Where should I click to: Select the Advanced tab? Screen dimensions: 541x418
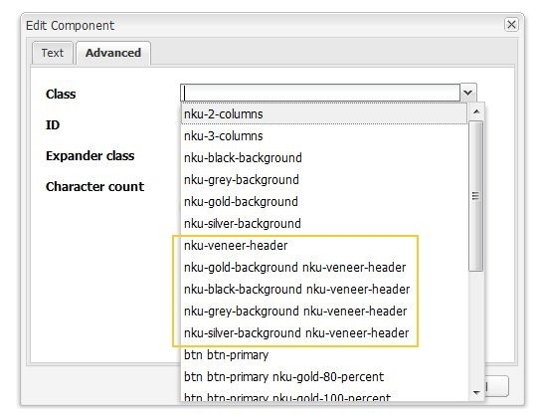pos(113,53)
